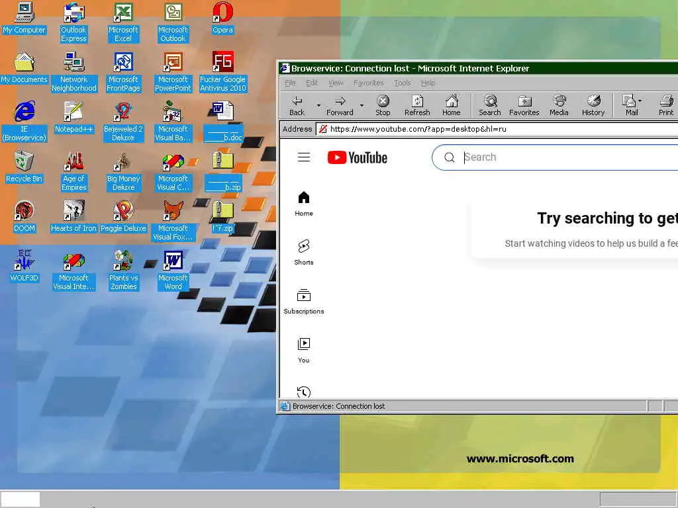The height and width of the screenshot is (508, 678).
Task: Open the Recycle Bin
Action: click(x=24, y=167)
